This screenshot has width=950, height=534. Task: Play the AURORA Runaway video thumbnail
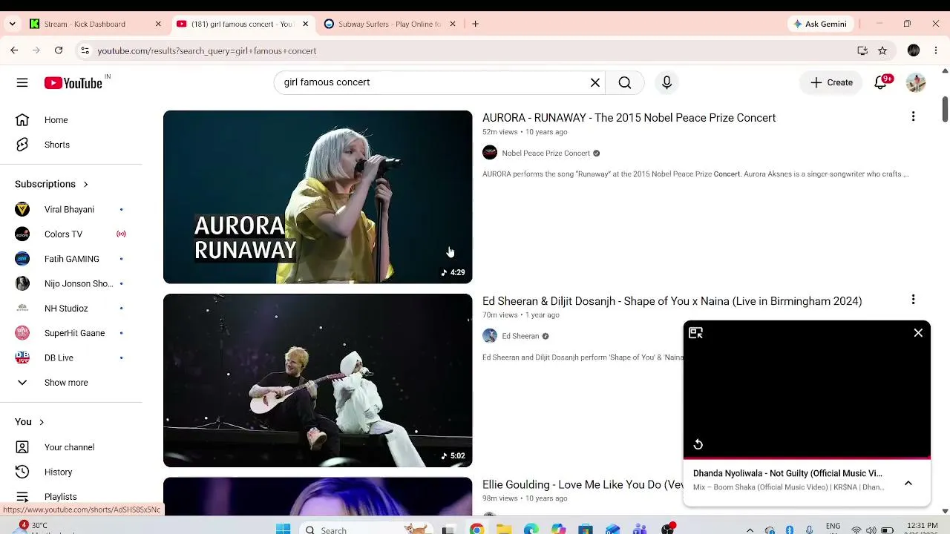pyautogui.click(x=318, y=197)
